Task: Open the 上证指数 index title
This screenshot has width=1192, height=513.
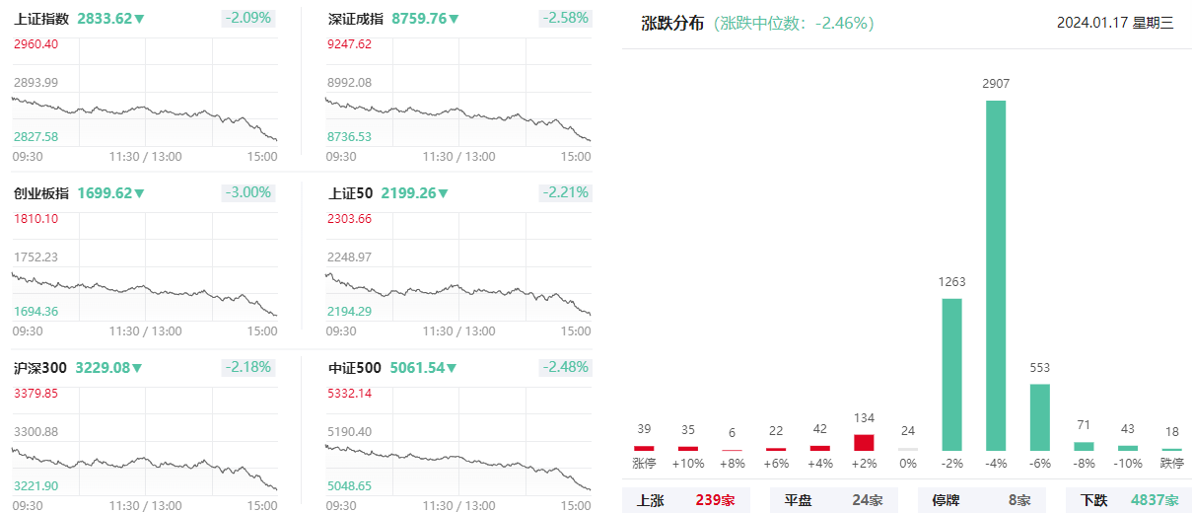Action: [x=41, y=19]
